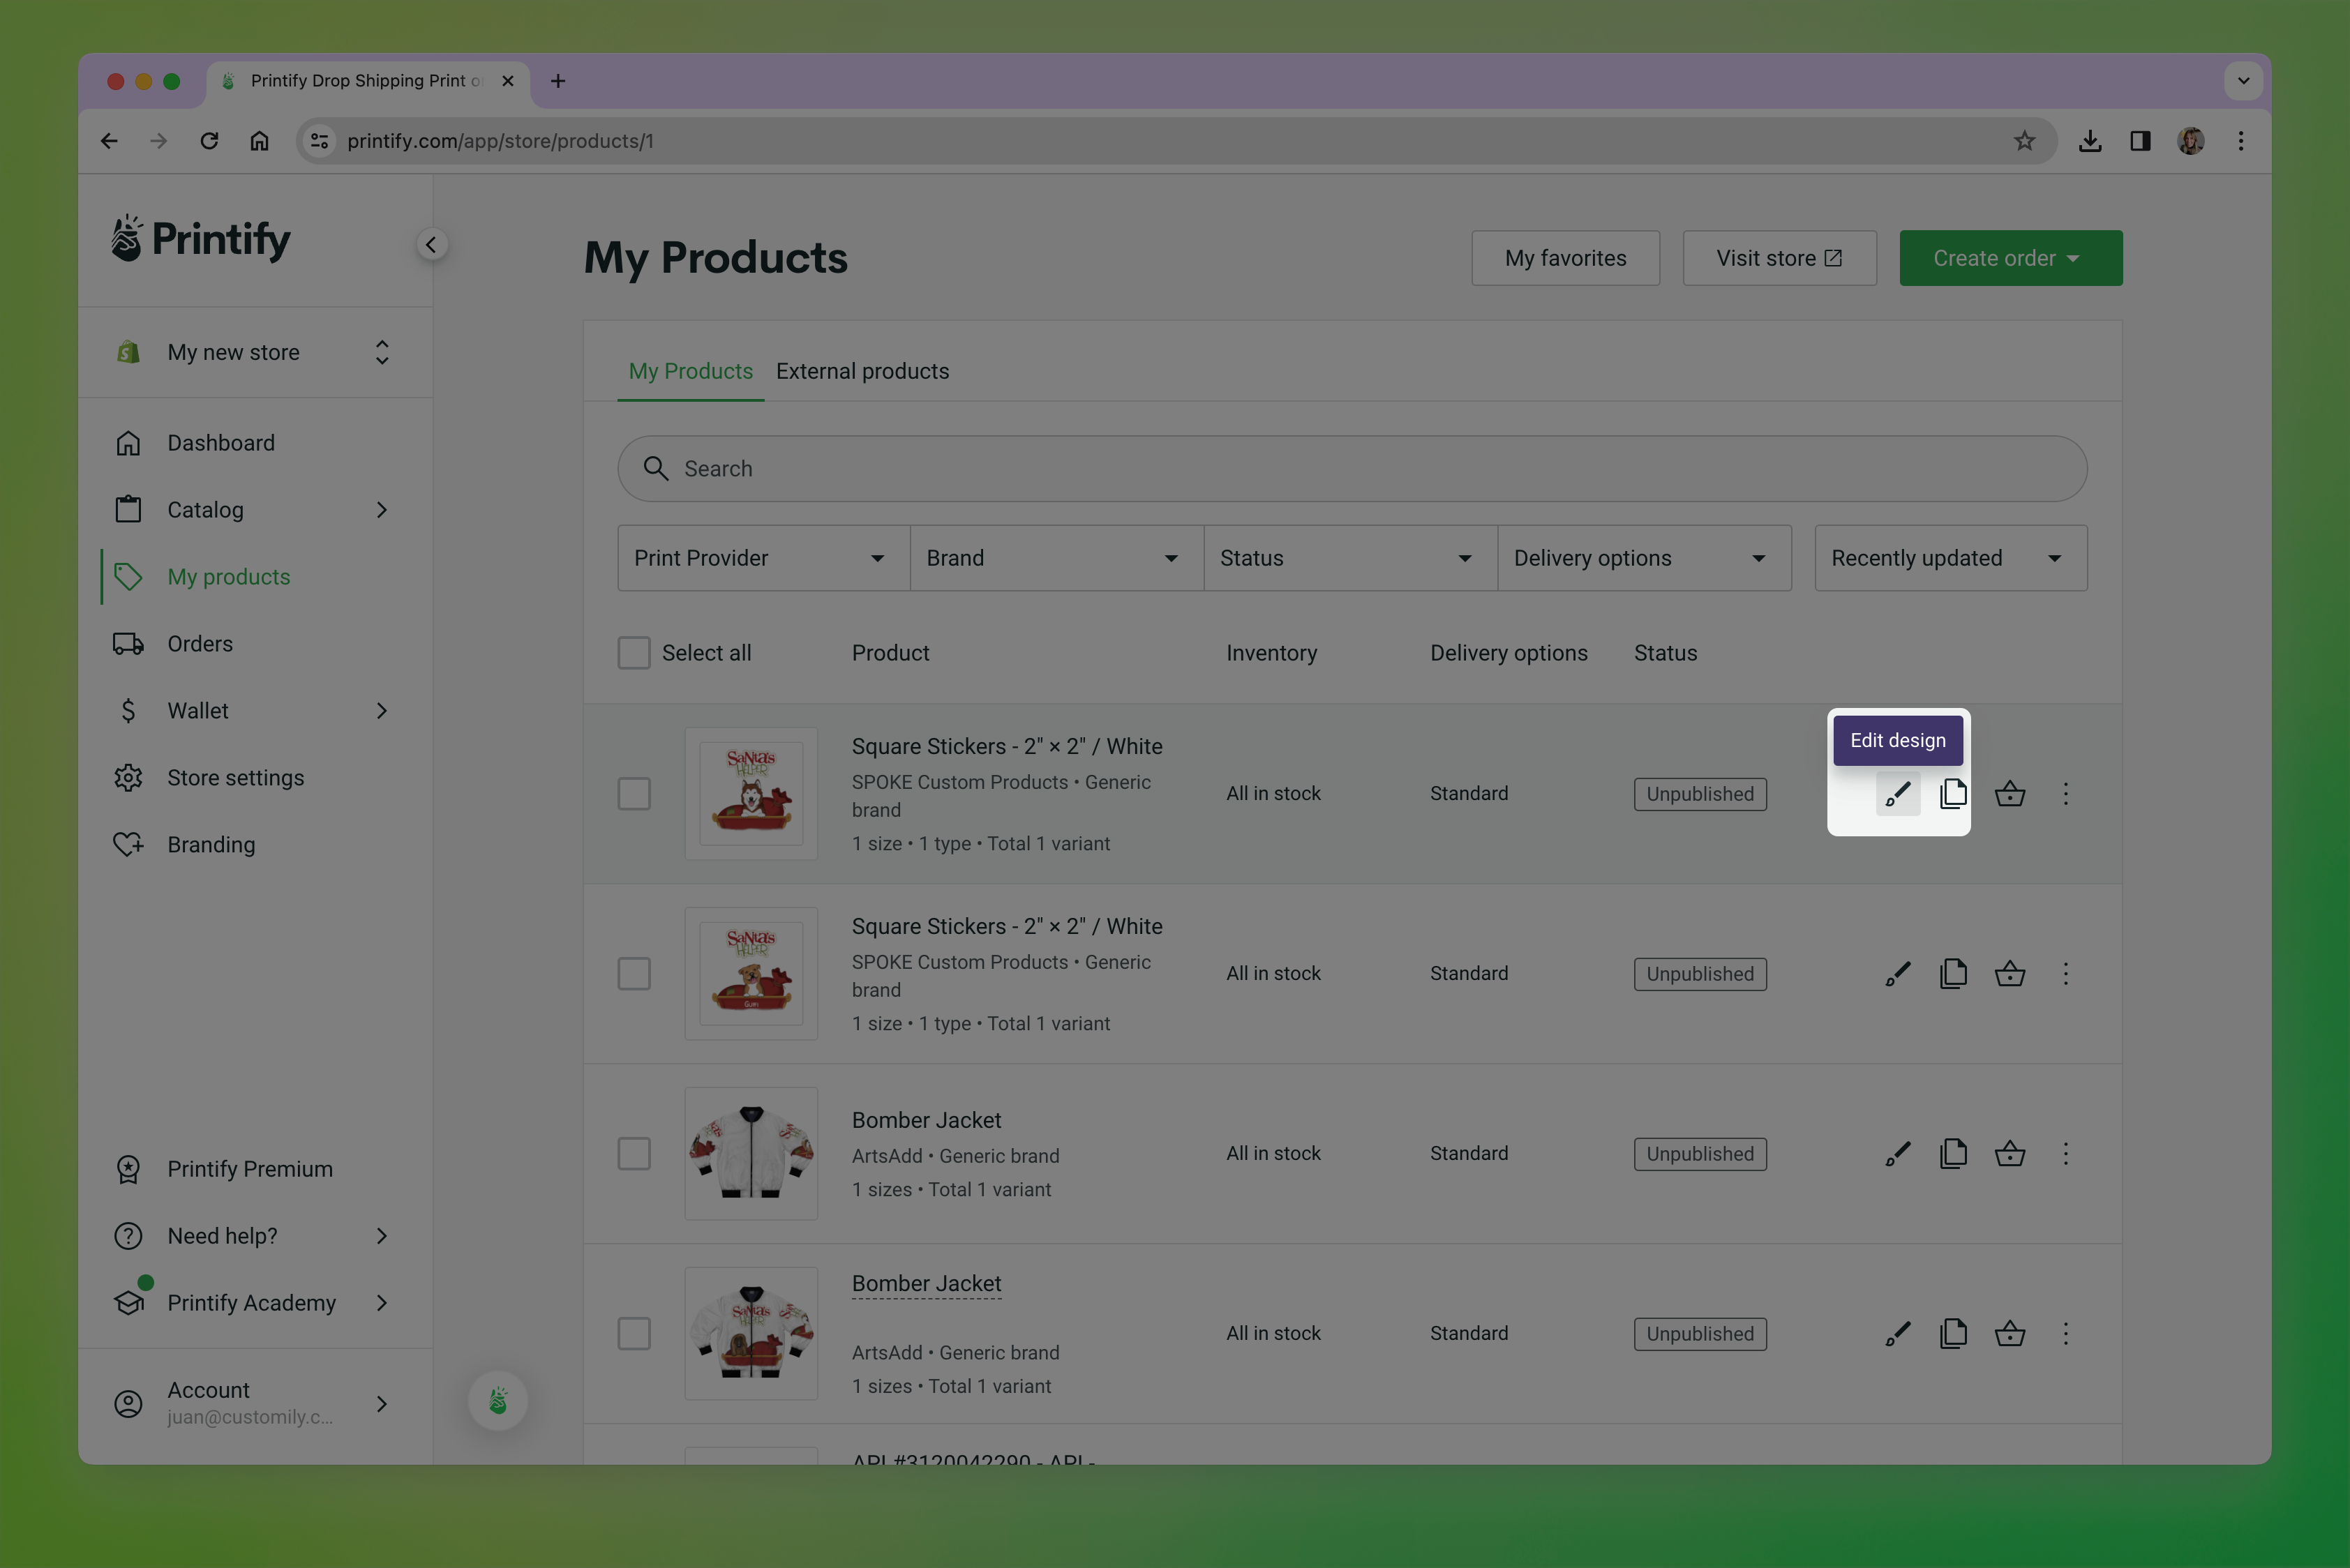Click into the product Search field
Screen dimensions: 2350x1568
[1351, 469]
